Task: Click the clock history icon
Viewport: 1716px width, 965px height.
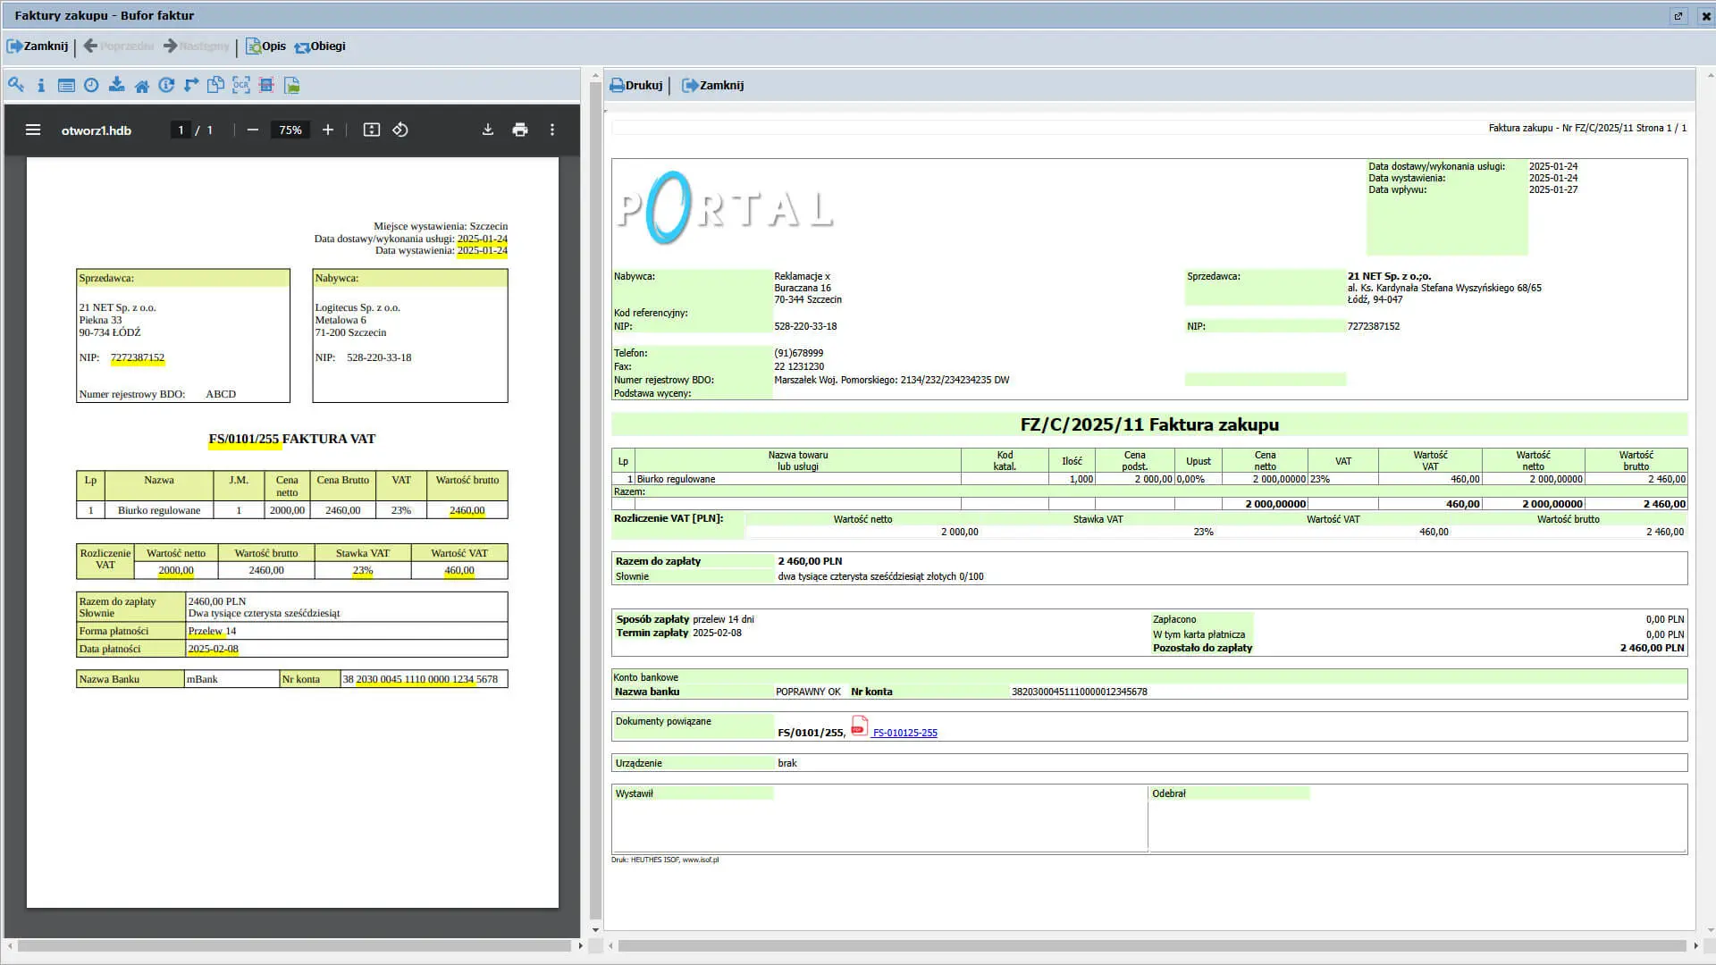Action: [91, 85]
